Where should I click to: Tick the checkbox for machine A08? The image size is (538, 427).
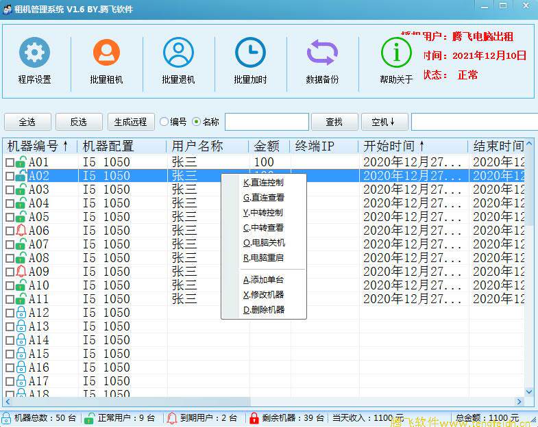coord(10,259)
